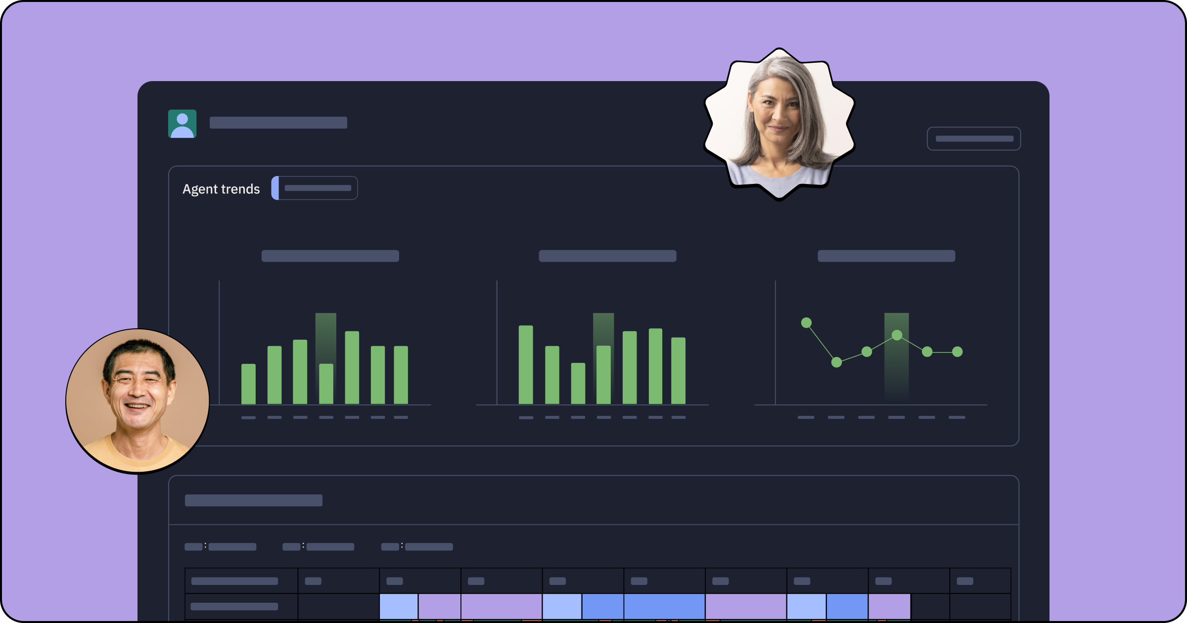Click the "Agent trends" heading
The image size is (1187, 623).
(221, 189)
